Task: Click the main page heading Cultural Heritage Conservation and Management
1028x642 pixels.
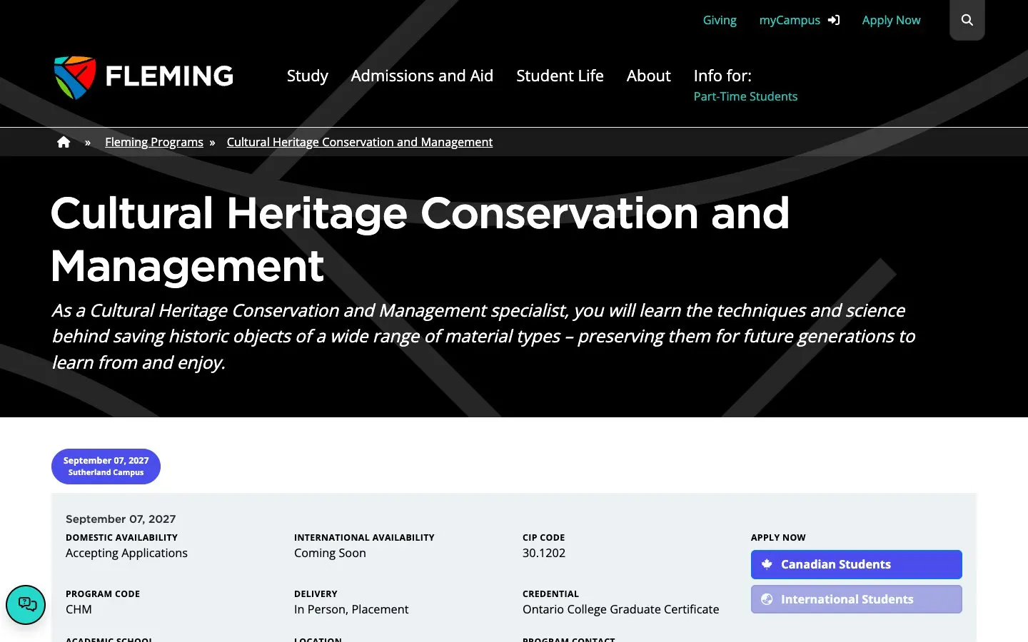Action: tap(420, 239)
